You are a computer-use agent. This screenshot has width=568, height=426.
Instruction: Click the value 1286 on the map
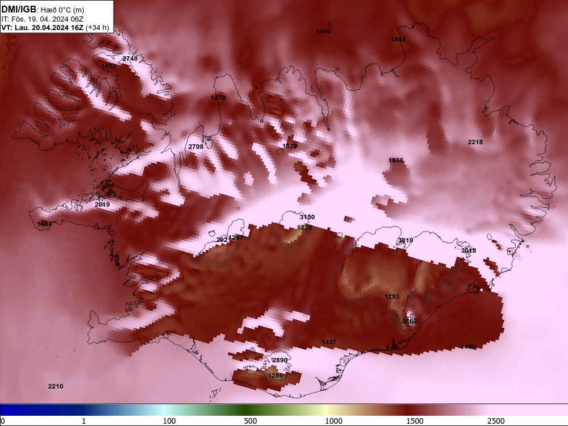coord(275,375)
